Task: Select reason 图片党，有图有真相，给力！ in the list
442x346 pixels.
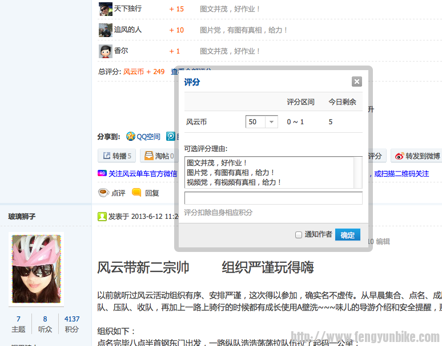Action: click(231, 173)
